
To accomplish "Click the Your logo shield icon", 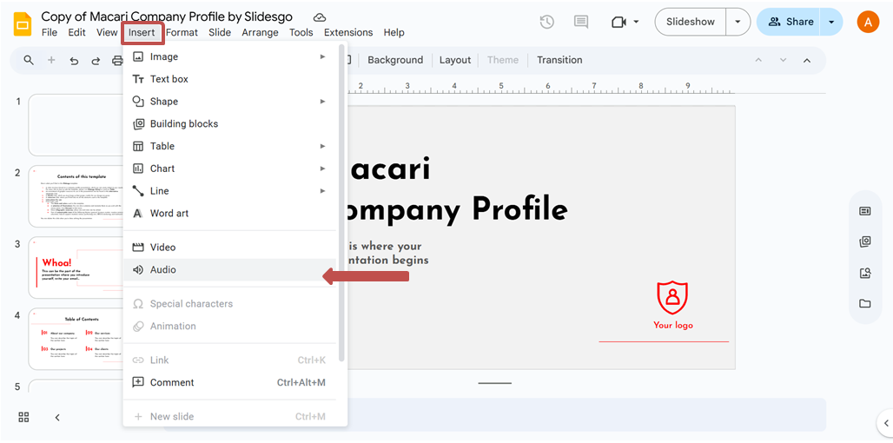I will pyautogui.click(x=672, y=297).
